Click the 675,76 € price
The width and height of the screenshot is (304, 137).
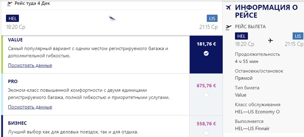coord(206,86)
